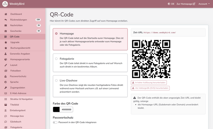Open Zugangsdaten in the sidebar
Image resolution: width=213 pixels, height=129 pixels.
tap(23, 88)
